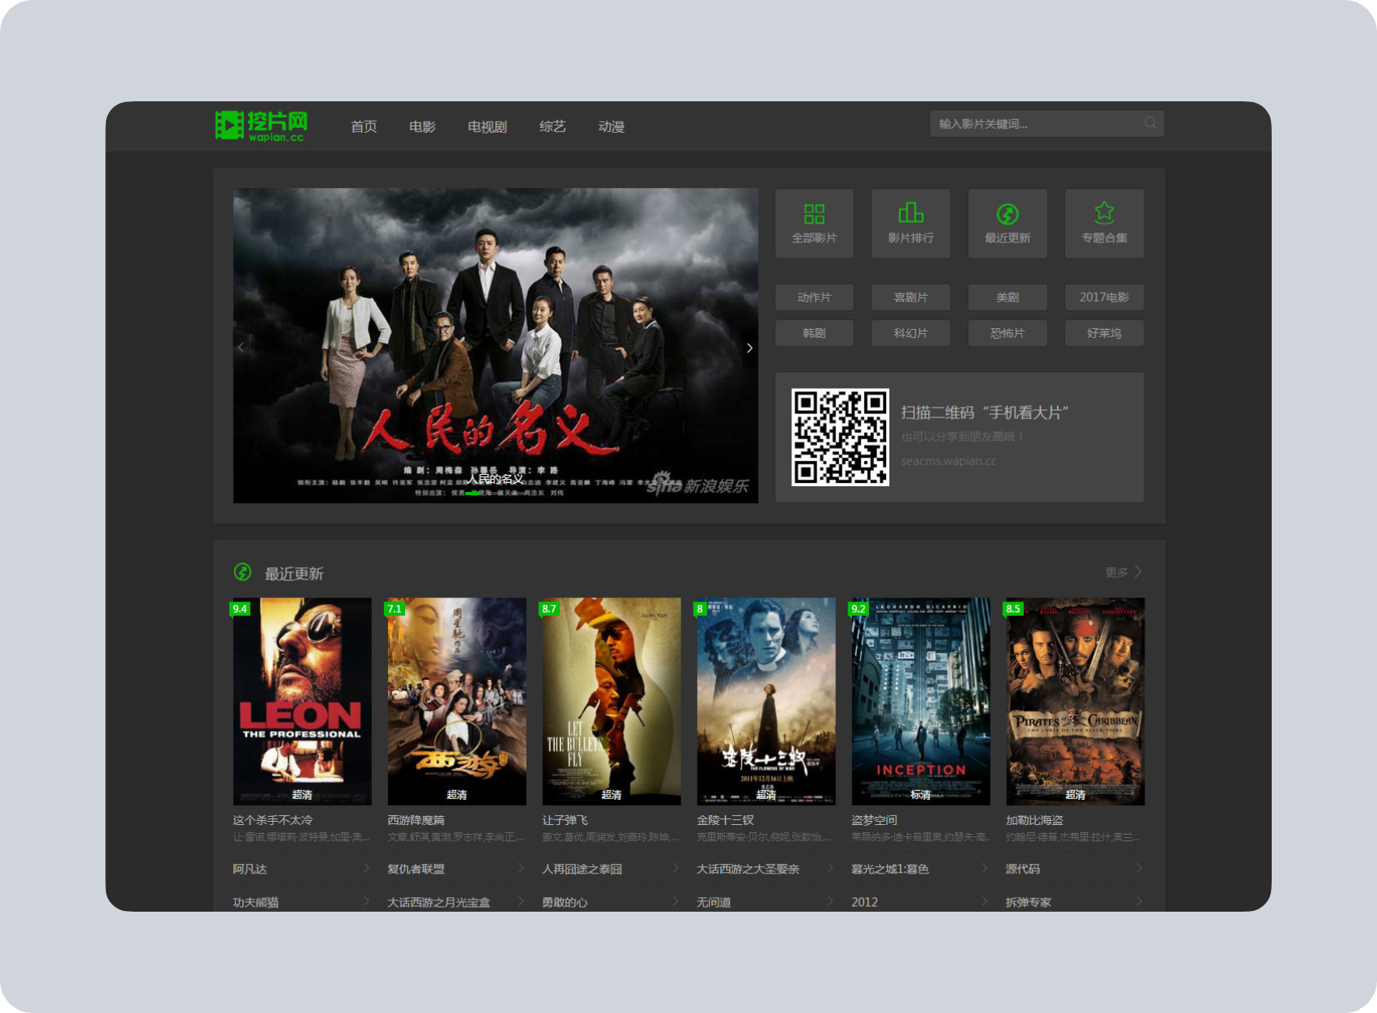Select 电影 in the top navigation
This screenshot has height=1013, width=1377.
point(422,126)
